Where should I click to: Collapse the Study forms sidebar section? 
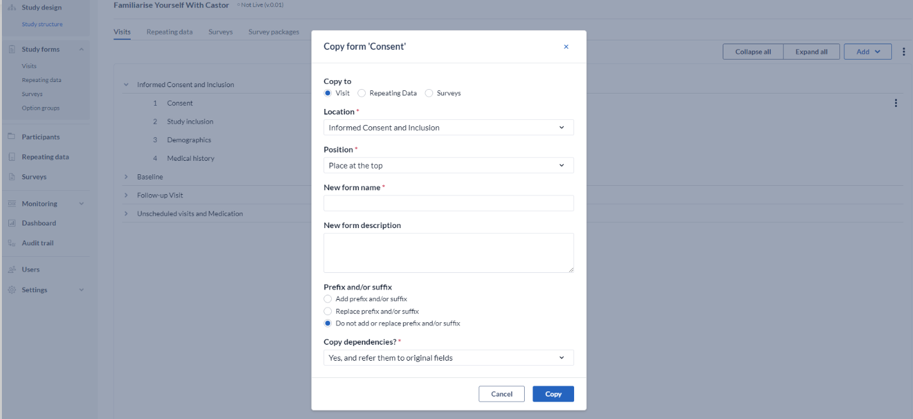click(81, 49)
